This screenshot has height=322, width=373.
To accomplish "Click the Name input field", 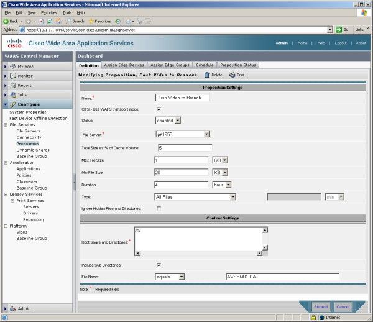I will 182,98.
